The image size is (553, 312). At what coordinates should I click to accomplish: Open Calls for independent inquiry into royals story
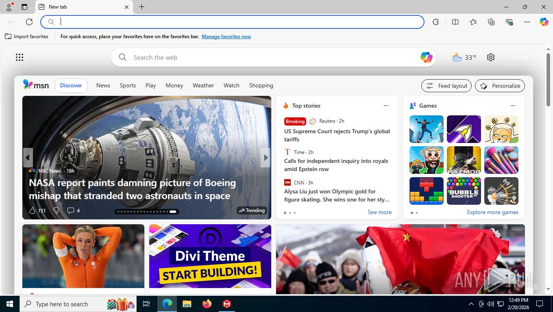coord(336,165)
